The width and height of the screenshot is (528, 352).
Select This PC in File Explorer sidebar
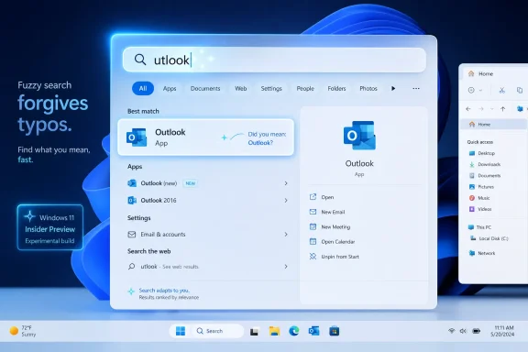point(479,227)
